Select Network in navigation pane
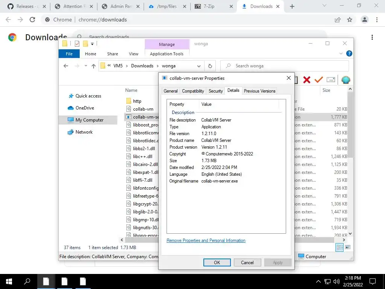 tap(84, 132)
